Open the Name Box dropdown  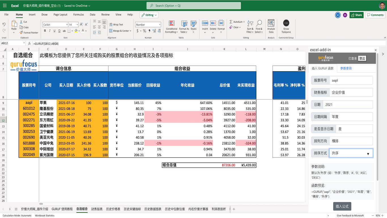[x=24, y=43]
